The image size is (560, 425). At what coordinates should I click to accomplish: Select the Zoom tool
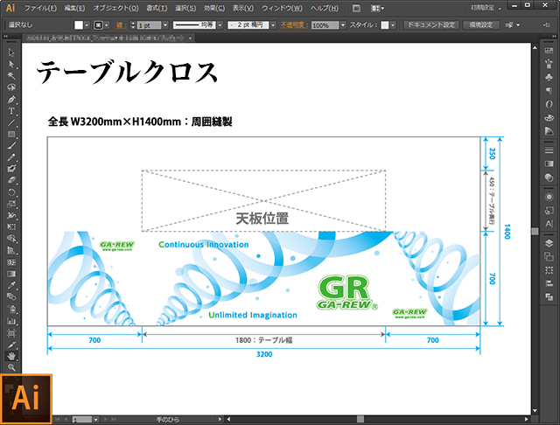(11, 367)
